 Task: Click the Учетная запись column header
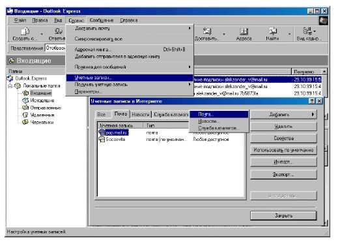point(120,125)
